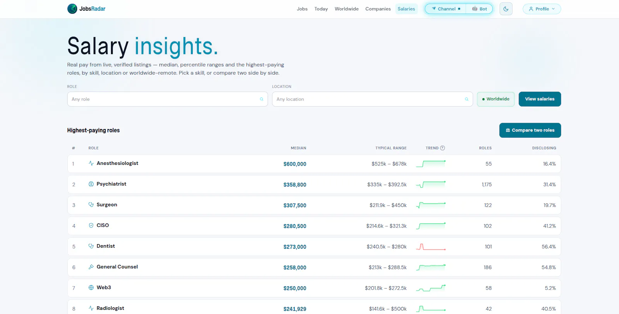Click the CISO shield icon
Screen dimensions: 619x314
click(91, 225)
